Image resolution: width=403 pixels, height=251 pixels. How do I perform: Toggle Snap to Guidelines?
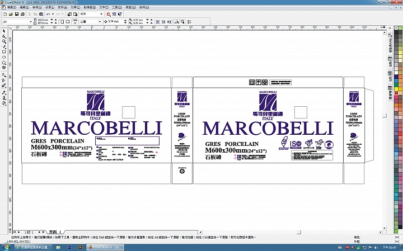coord(163,22)
